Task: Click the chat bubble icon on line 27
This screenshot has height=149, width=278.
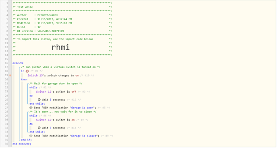Action: pyautogui.click(x=31, y=108)
